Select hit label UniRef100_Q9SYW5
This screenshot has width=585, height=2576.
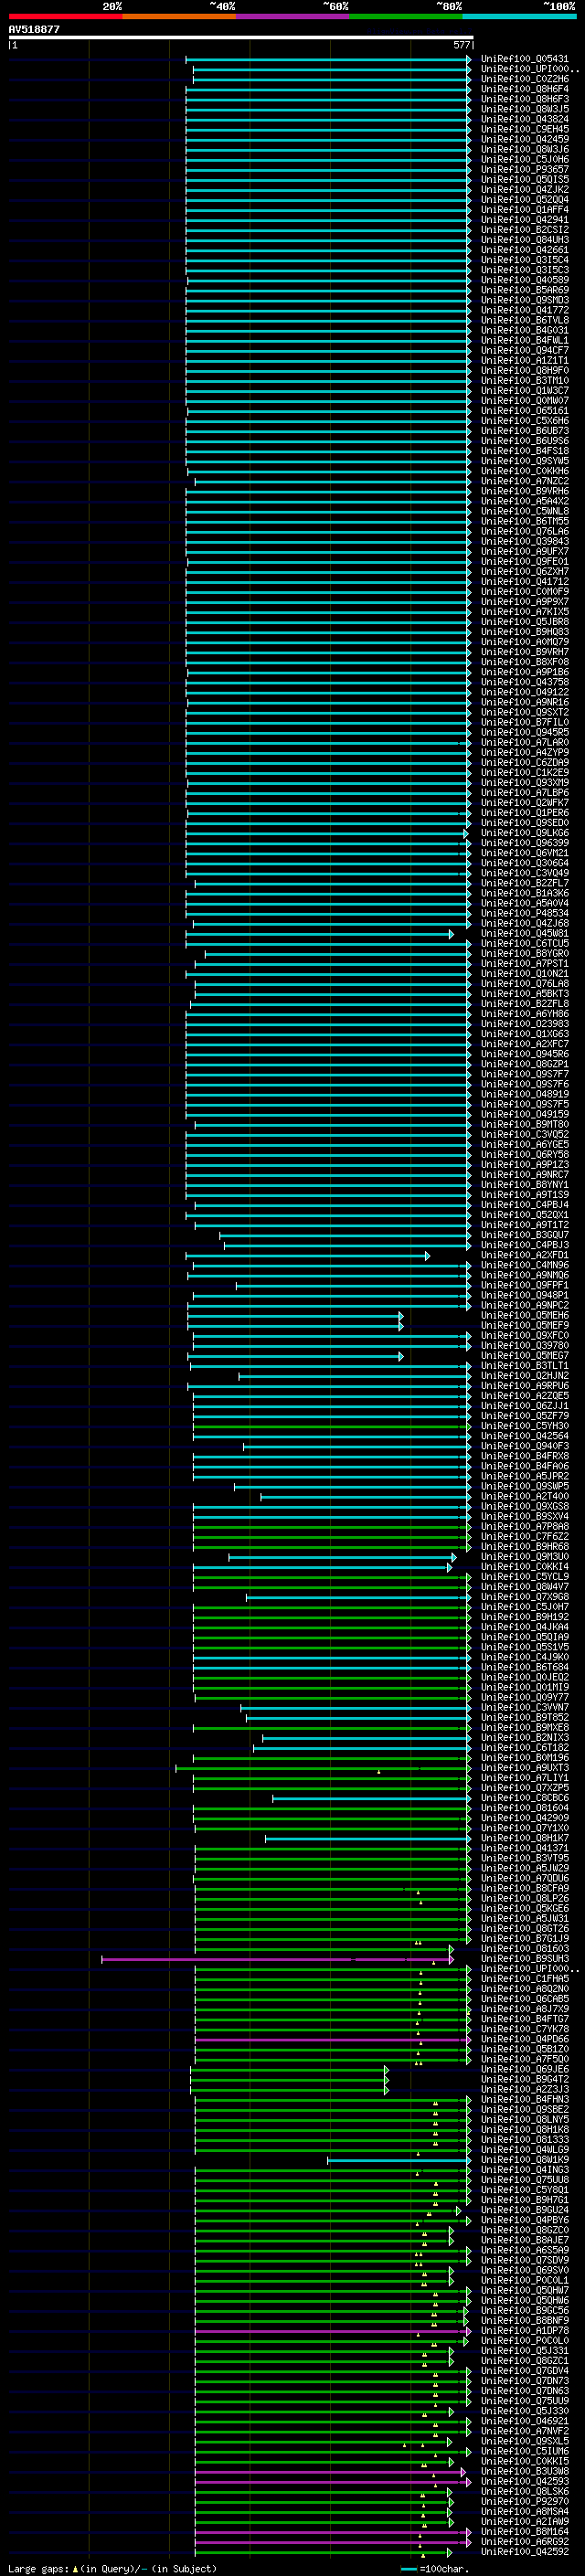click(x=525, y=461)
